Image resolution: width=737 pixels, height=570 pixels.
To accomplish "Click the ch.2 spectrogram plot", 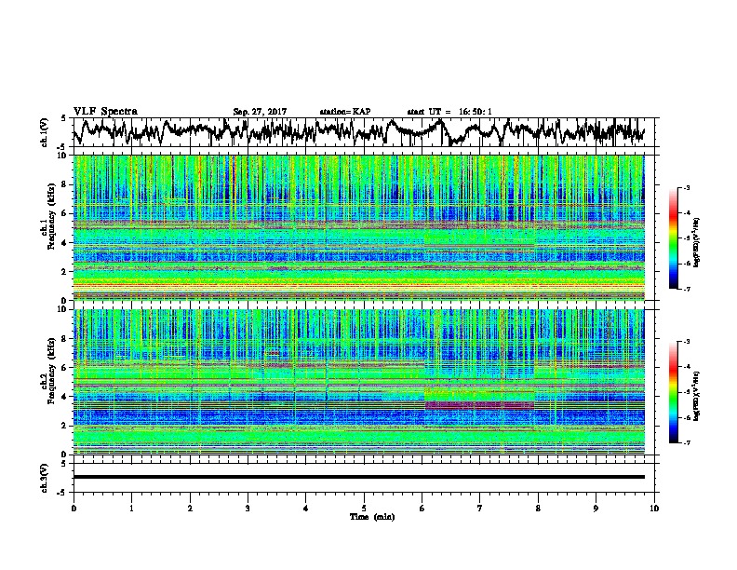I will [x=358, y=382].
